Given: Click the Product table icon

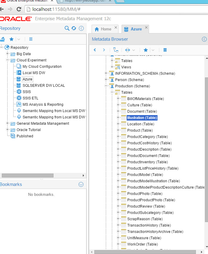Looking at the screenshot, I should coord(124,130).
